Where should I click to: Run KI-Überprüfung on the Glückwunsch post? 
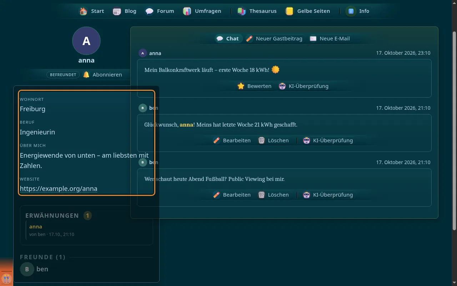328,140
